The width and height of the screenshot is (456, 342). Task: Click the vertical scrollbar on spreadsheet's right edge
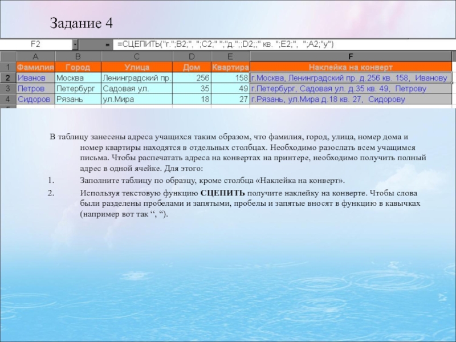(453, 80)
